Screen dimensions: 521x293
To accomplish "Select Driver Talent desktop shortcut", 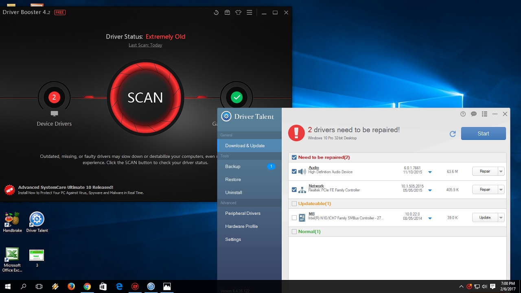I will point(37,222).
